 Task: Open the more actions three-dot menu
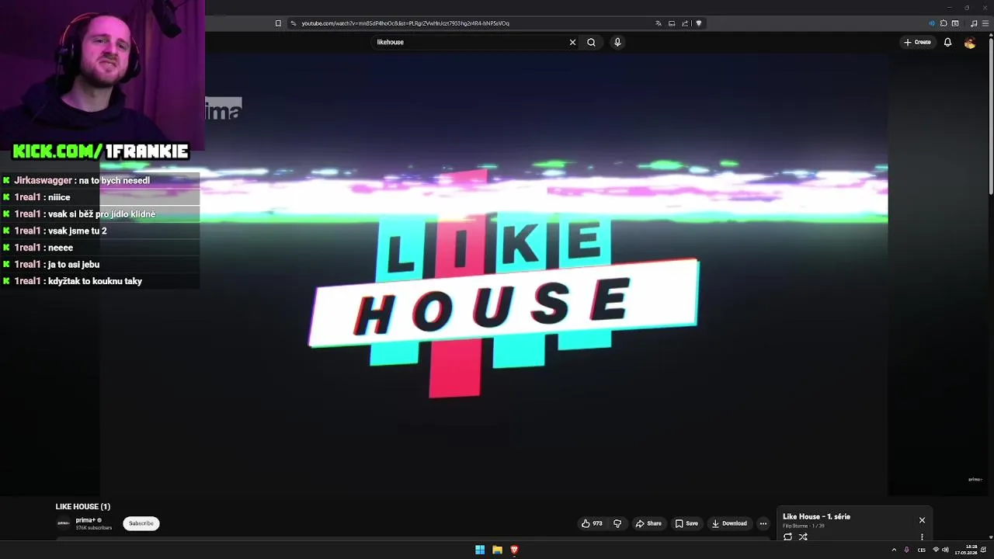pos(763,523)
